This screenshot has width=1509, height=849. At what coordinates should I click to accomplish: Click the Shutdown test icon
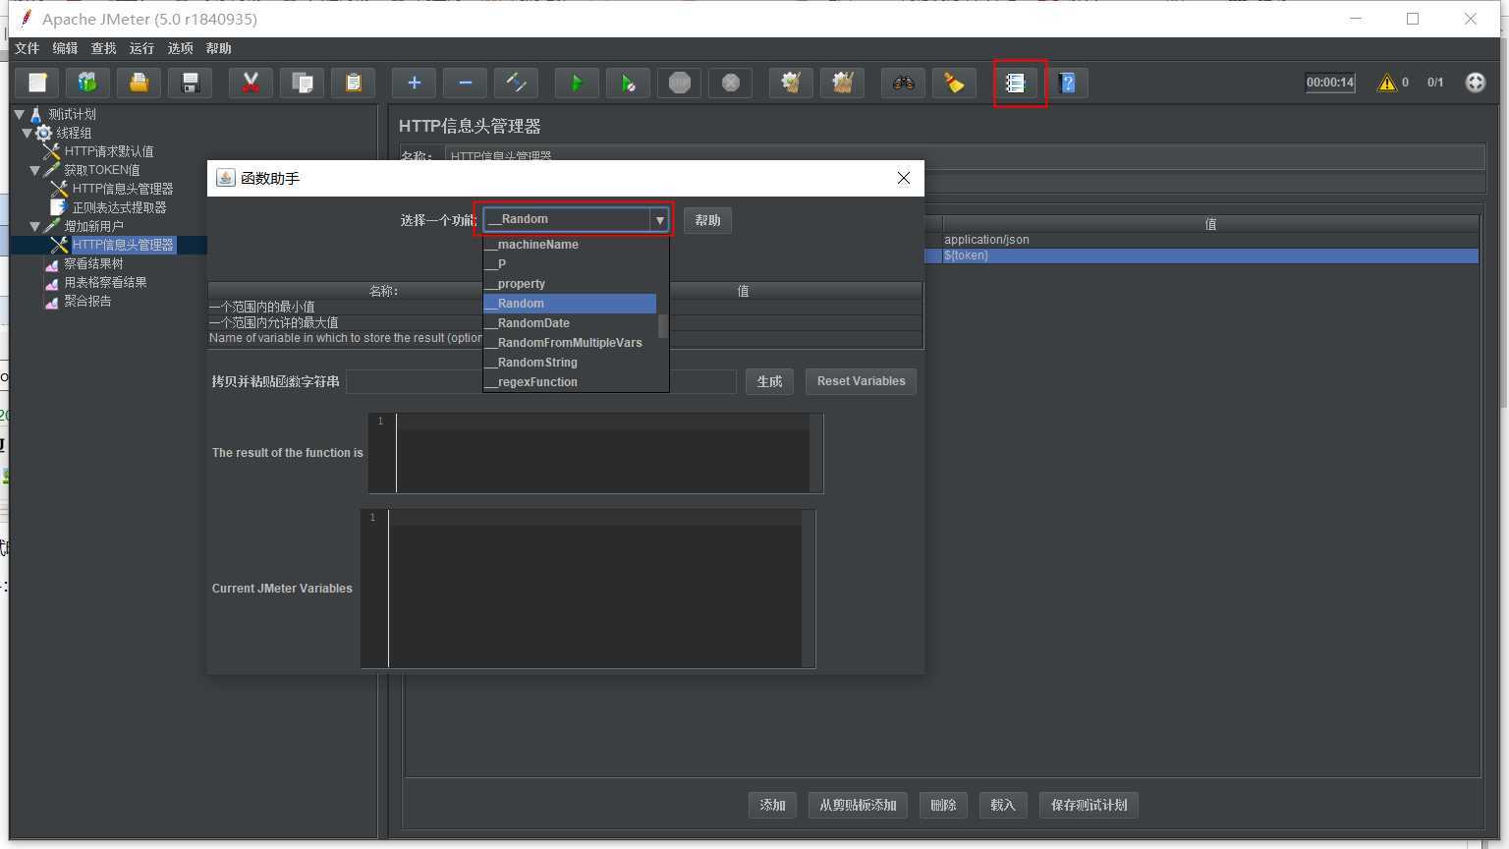730,83
